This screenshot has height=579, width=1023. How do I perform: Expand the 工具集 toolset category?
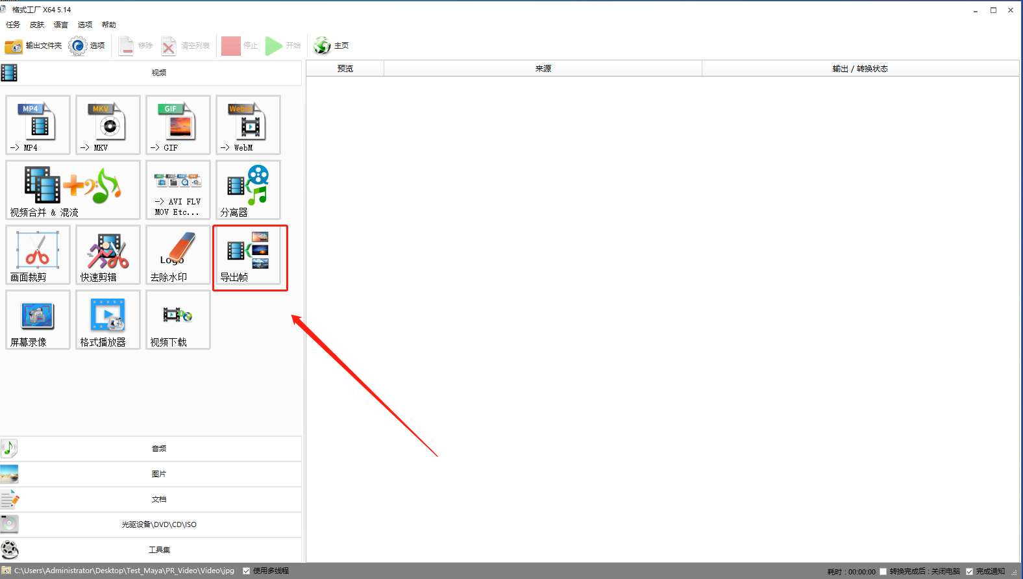[151, 550]
